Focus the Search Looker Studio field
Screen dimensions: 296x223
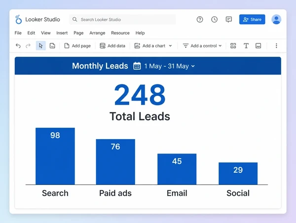point(122,19)
